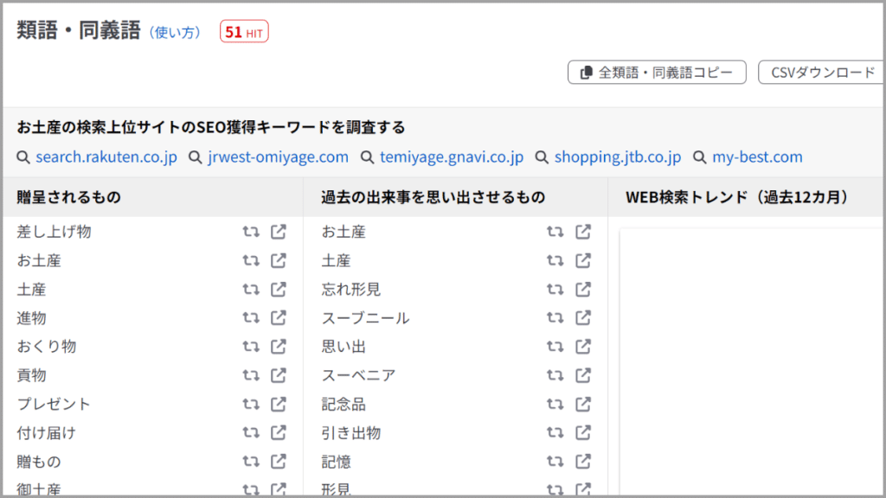
Task: Click the my-best.com link
Action: 757,157
